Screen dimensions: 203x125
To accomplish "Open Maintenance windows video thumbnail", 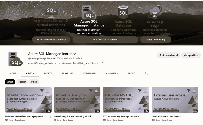I will click(x=28, y=100).
